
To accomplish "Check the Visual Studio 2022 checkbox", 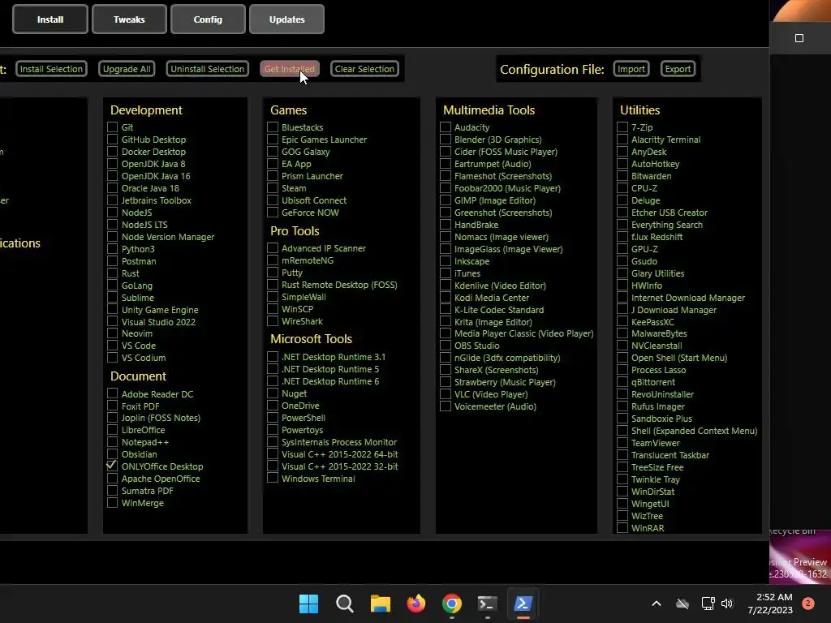I will [x=112, y=321].
